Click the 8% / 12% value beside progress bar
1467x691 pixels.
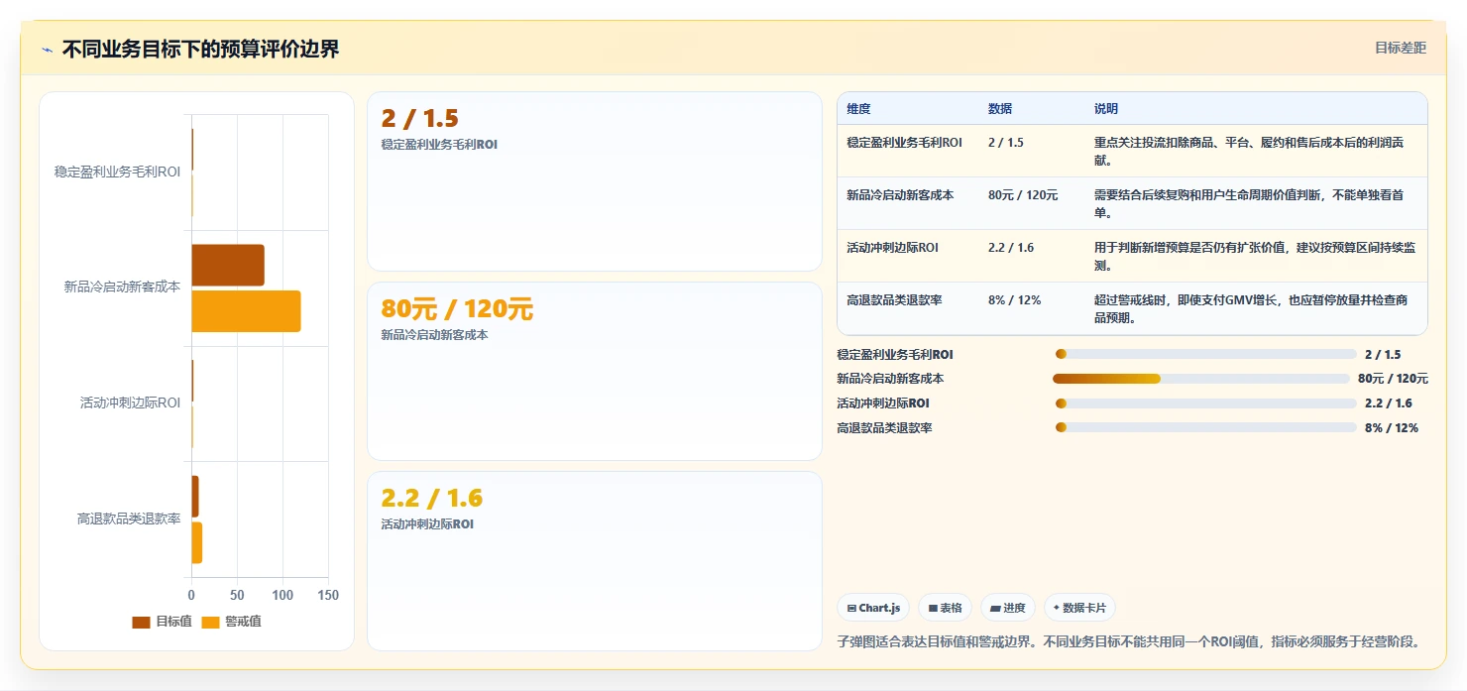[1392, 428]
